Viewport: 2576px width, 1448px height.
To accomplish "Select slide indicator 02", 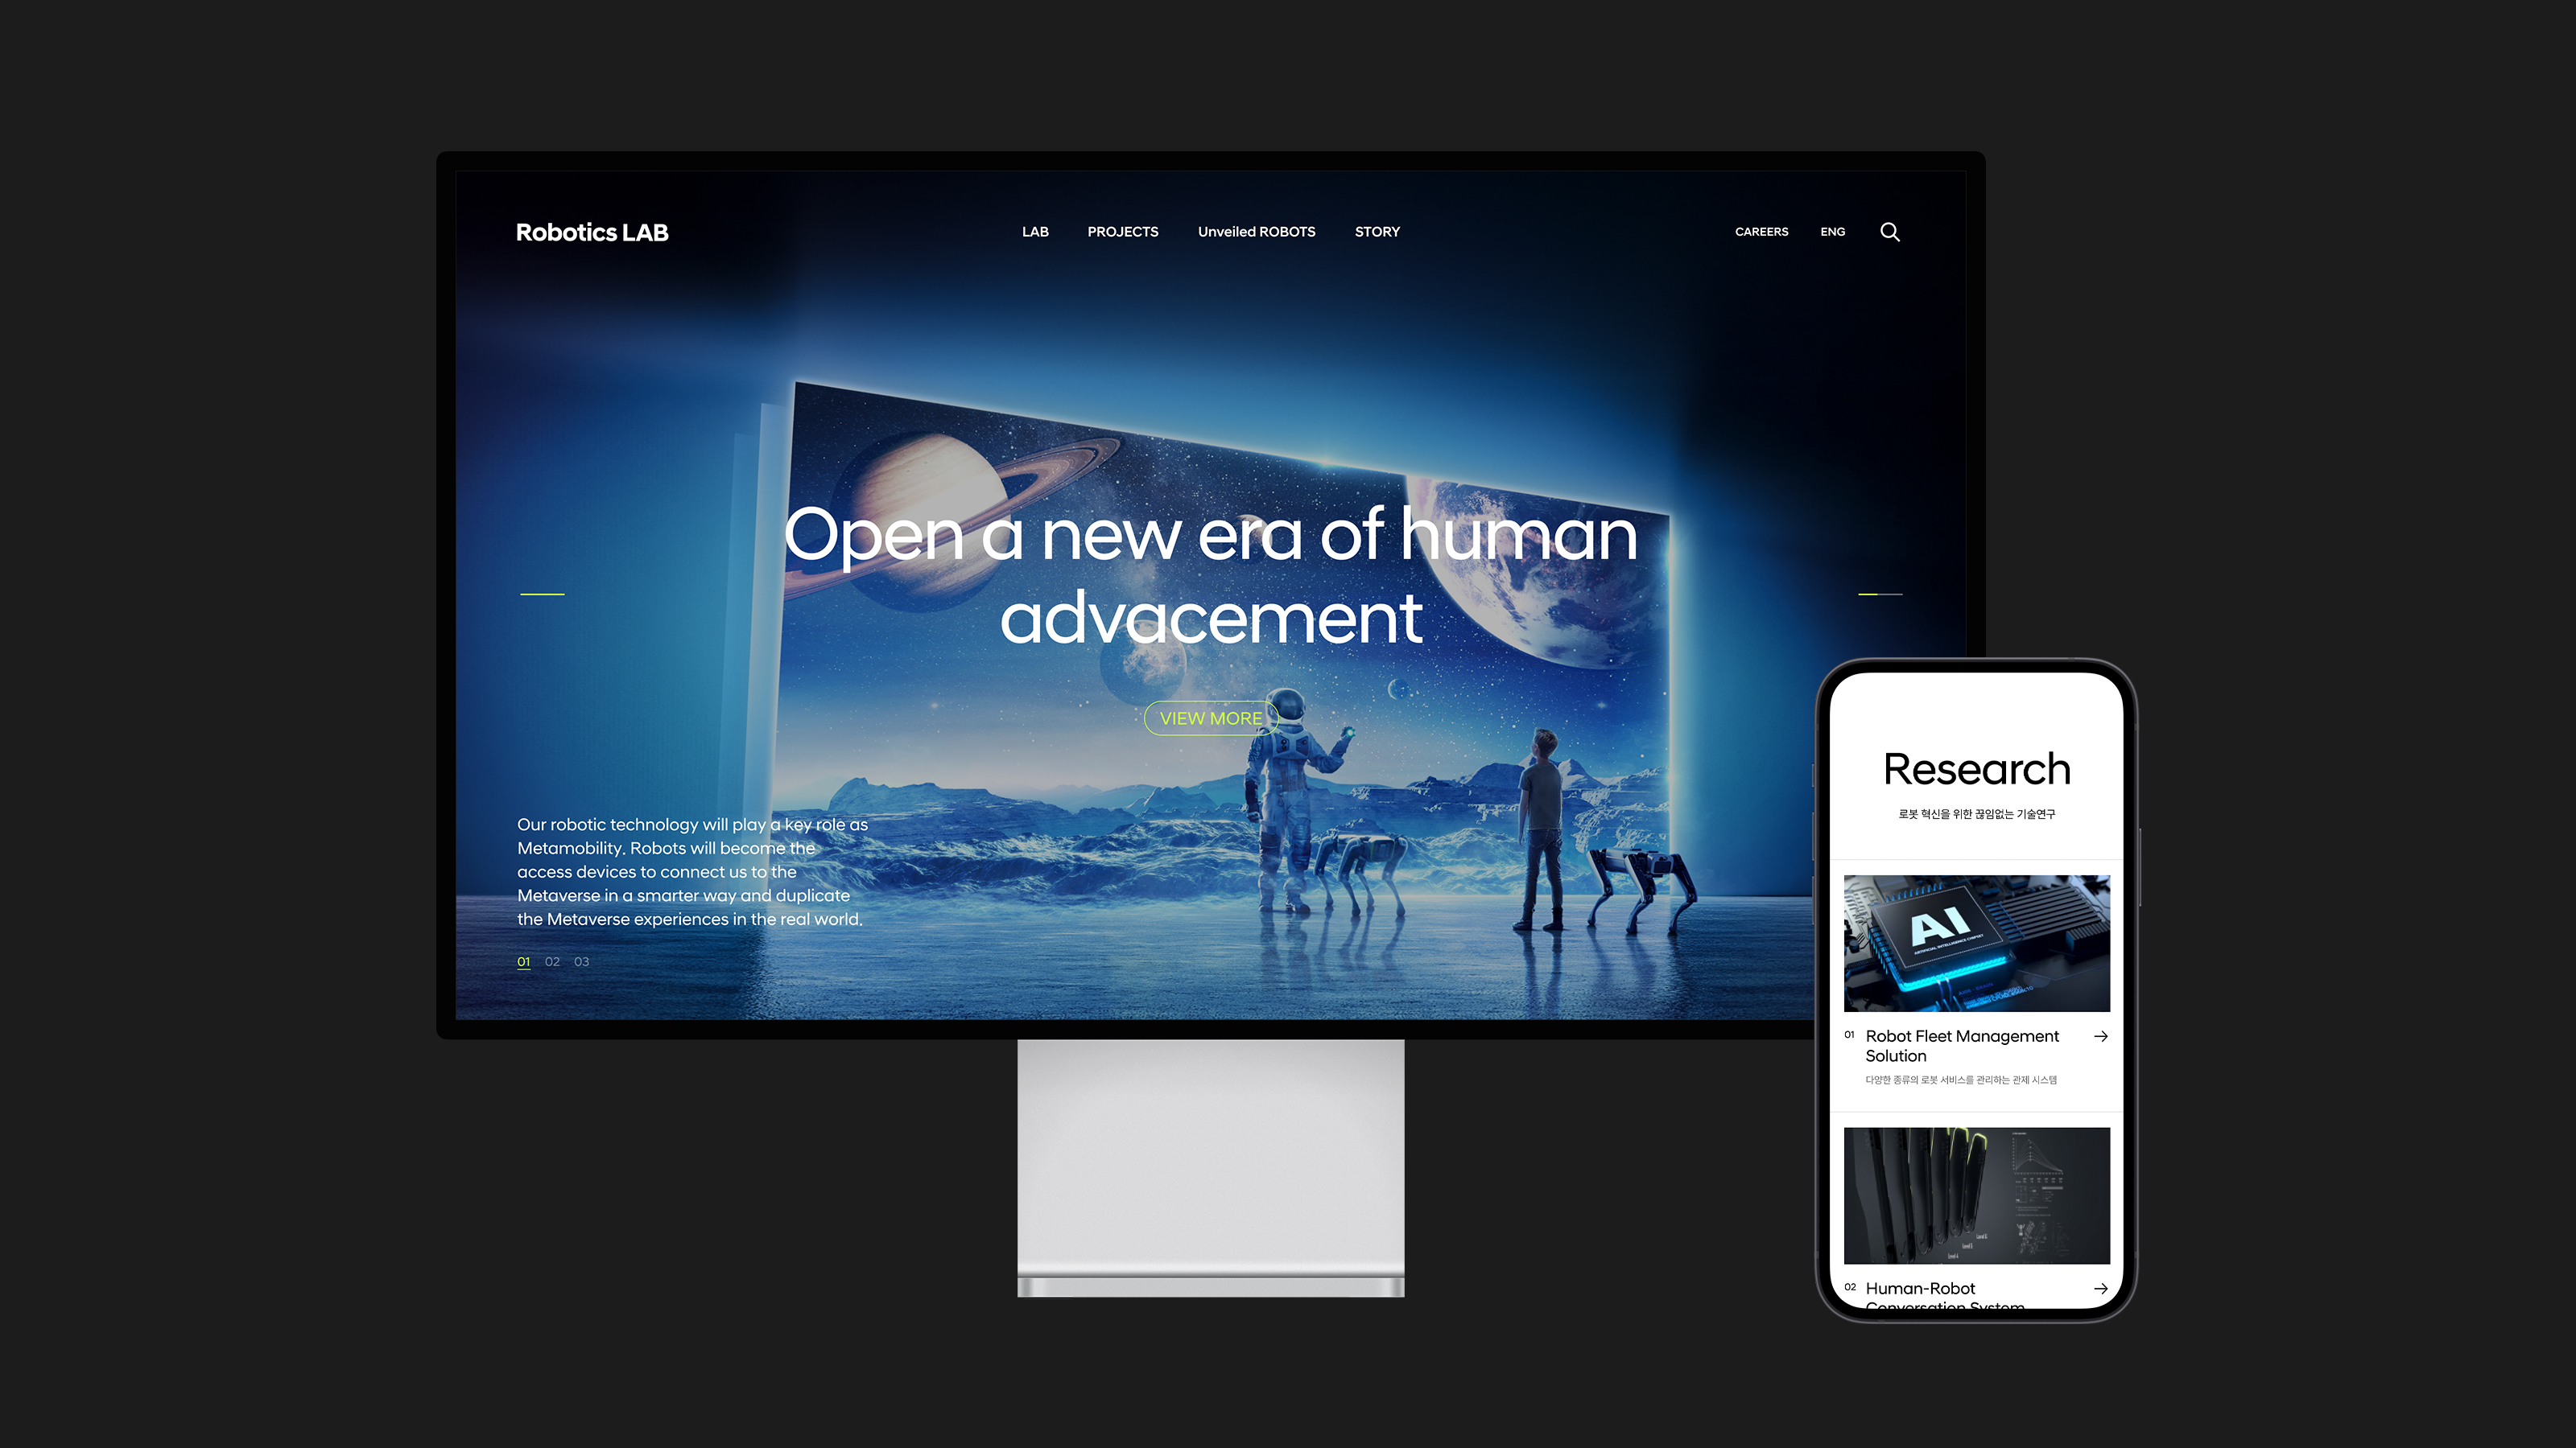I will 551,962.
